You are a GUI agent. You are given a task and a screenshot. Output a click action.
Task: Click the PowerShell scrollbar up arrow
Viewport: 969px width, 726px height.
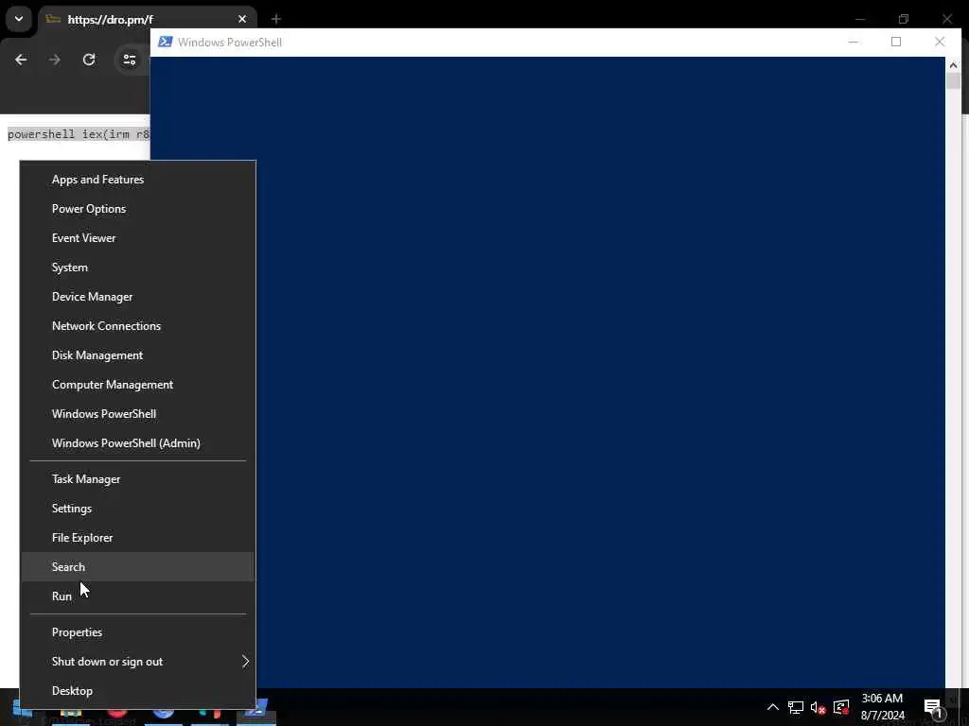(x=953, y=65)
